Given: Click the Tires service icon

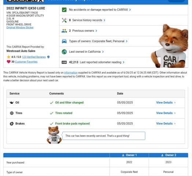Looking at the screenshot, I should pos(12,113).
